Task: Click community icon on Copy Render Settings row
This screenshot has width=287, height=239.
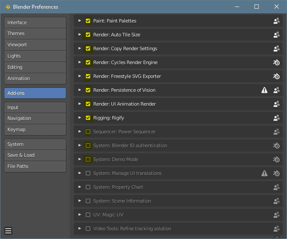Action: tap(277, 48)
